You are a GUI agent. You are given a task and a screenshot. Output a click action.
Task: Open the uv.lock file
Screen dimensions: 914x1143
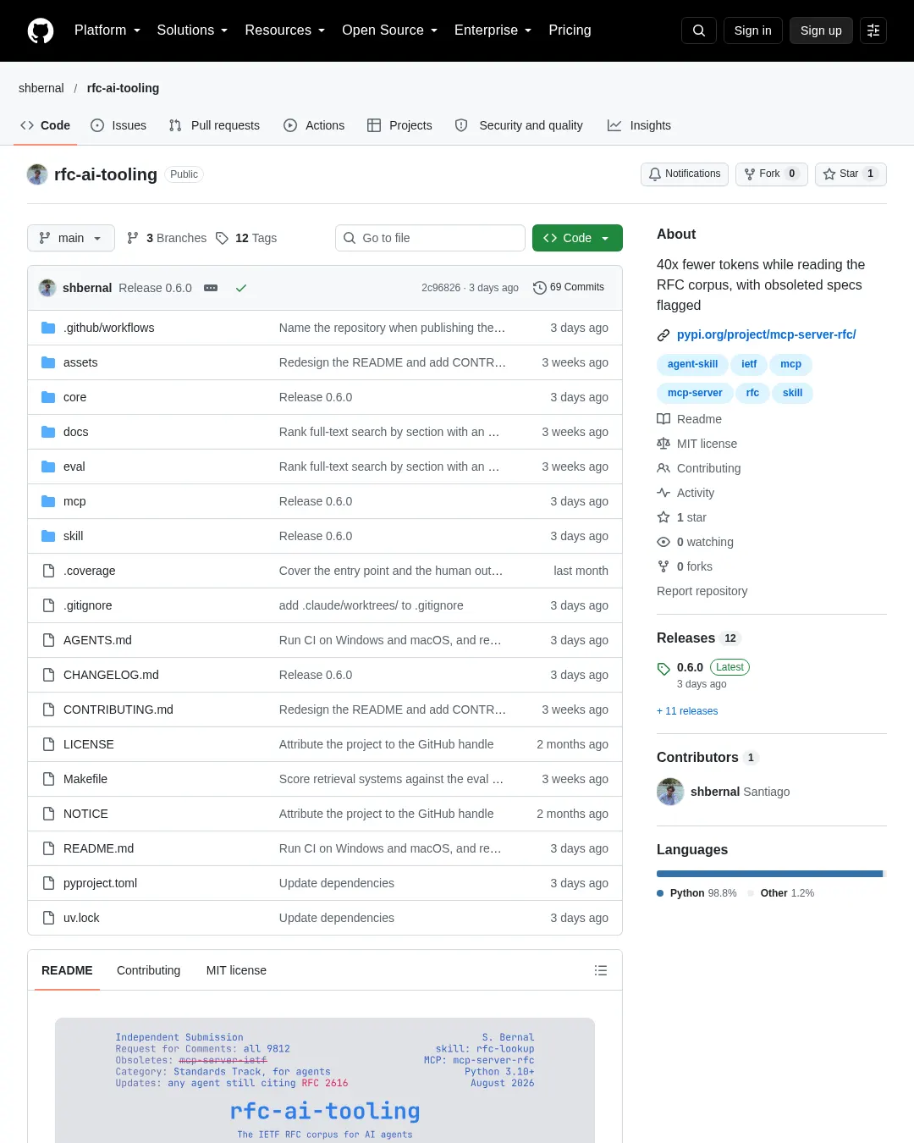tap(81, 918)
